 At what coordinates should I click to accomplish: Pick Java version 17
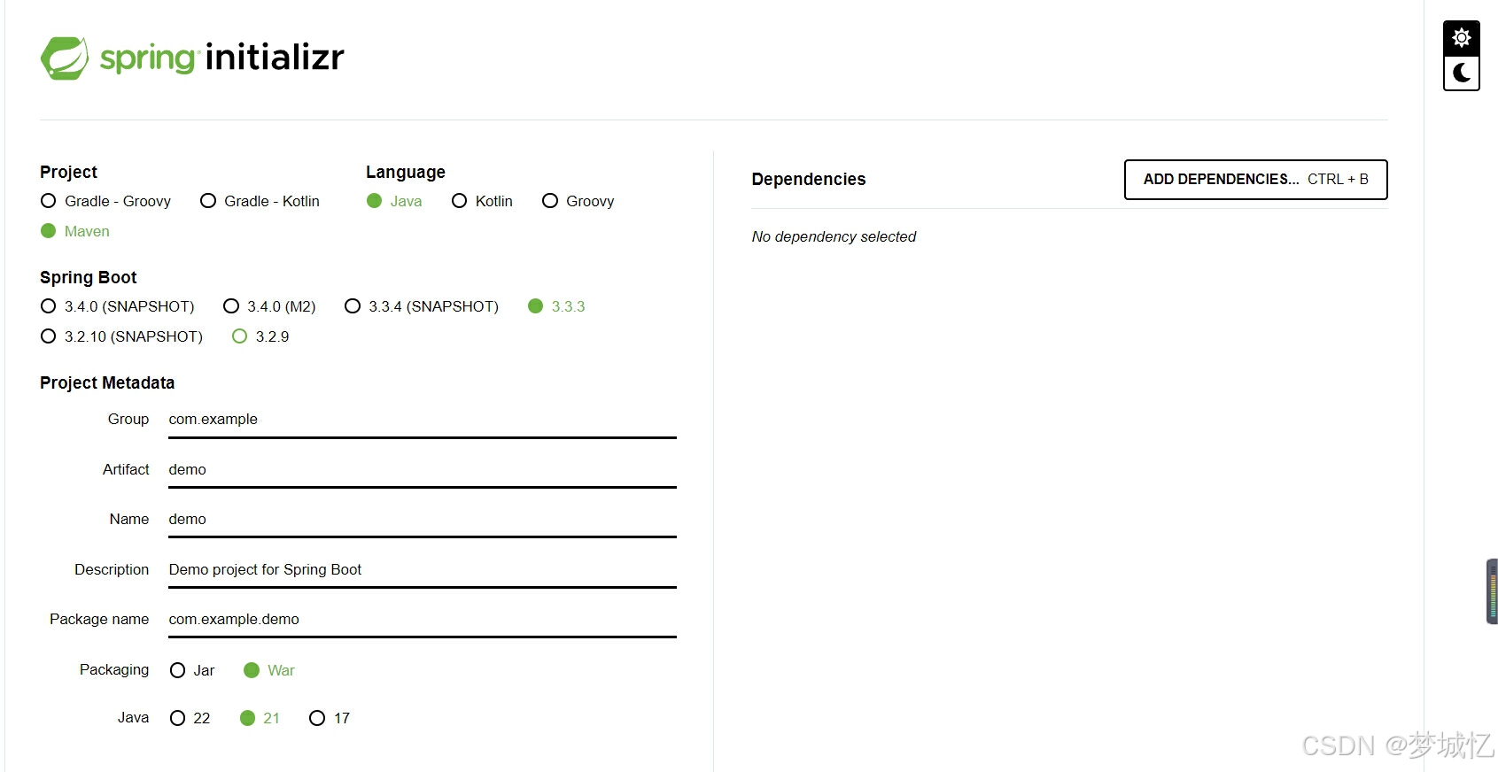(x=330, y=718)
